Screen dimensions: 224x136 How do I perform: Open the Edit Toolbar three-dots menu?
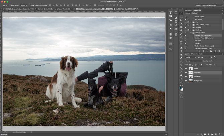point(181,82)
